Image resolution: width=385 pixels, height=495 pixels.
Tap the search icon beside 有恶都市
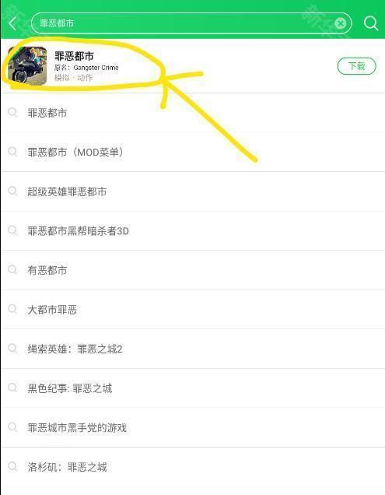tap(12, 269)
